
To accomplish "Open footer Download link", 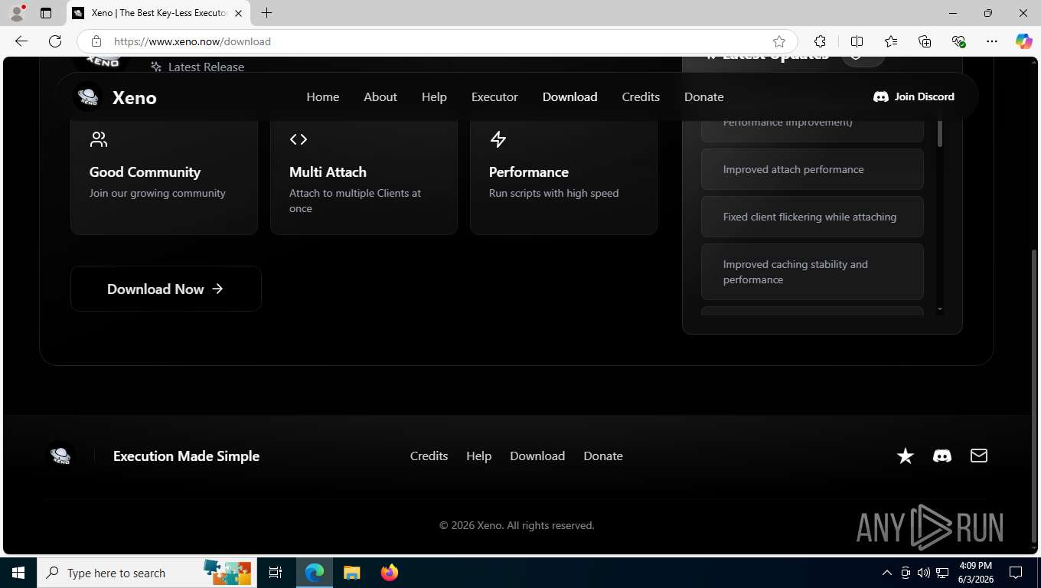I will [x=537, y=456].
